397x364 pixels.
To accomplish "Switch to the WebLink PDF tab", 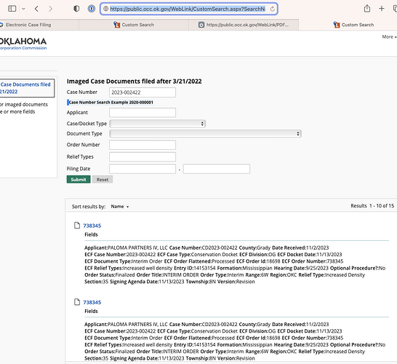I will 244,25.
